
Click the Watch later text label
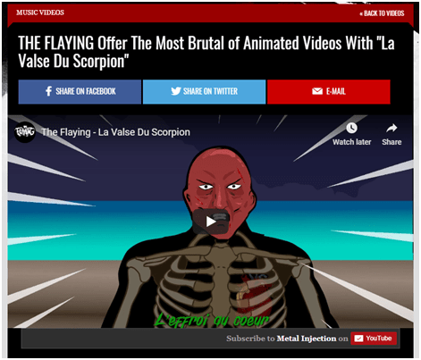[x=351, y=142]
